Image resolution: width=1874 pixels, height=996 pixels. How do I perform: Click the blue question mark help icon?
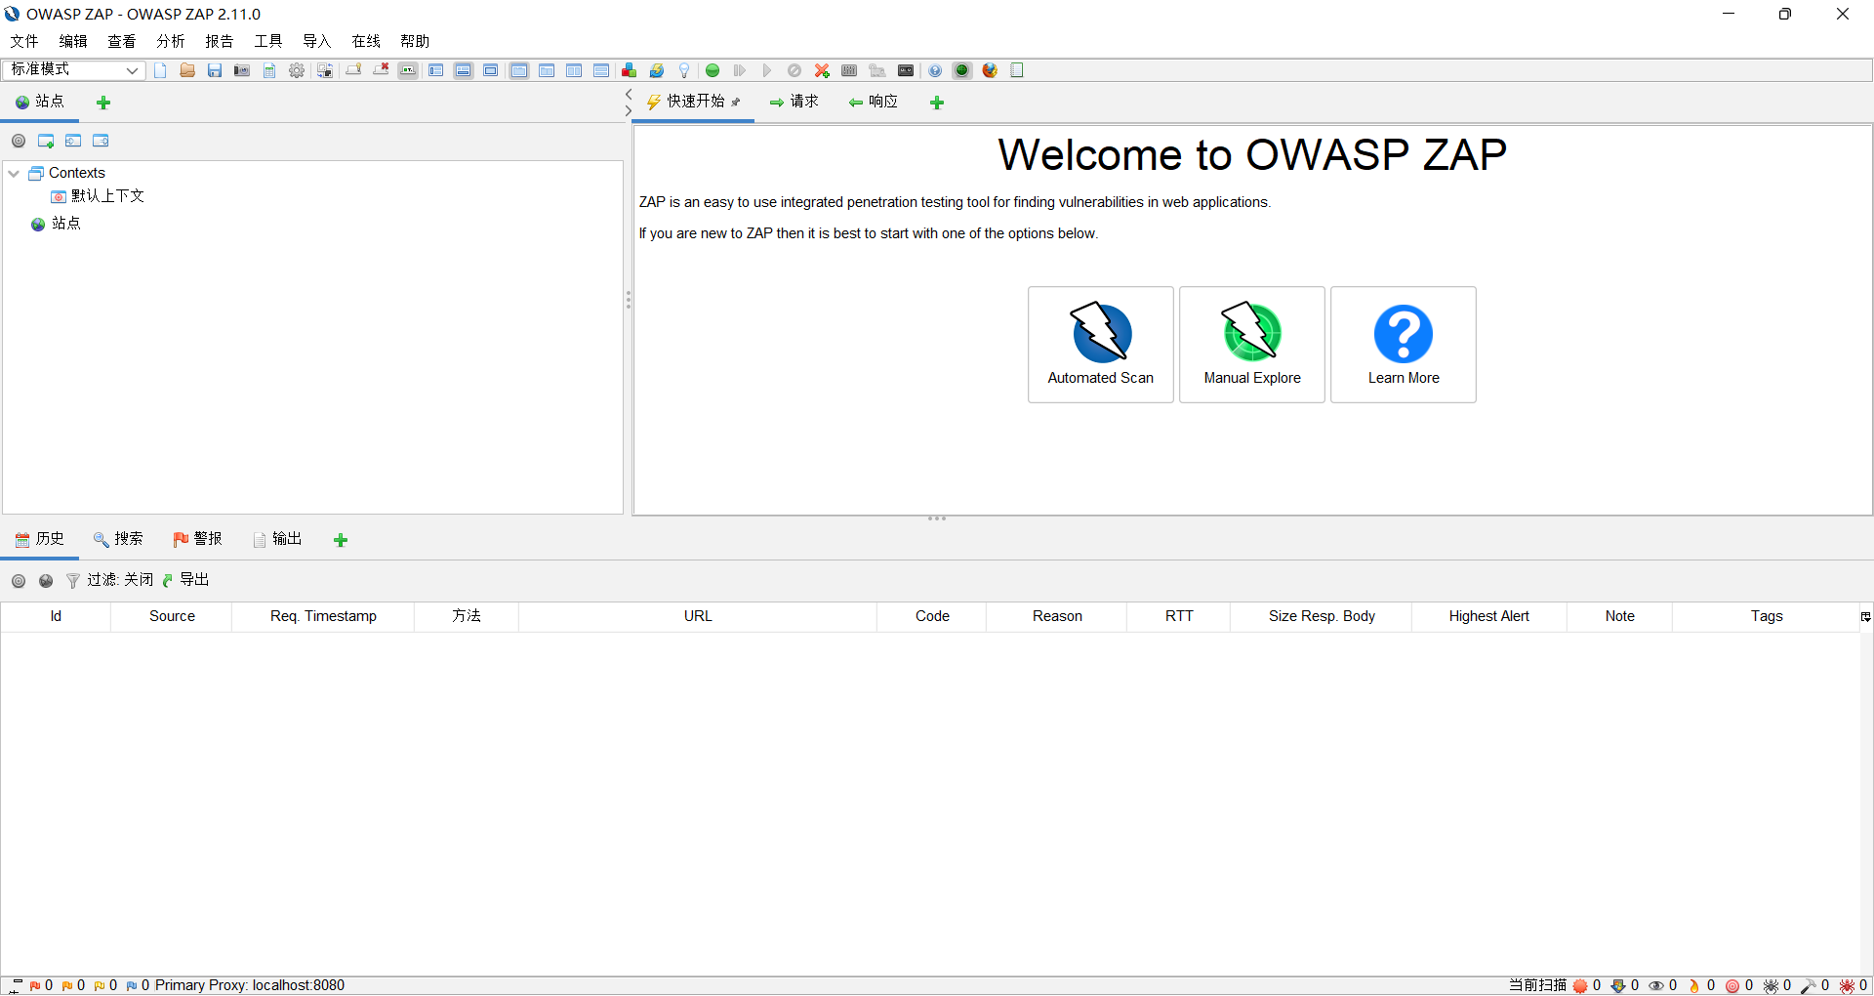point(935,70)
